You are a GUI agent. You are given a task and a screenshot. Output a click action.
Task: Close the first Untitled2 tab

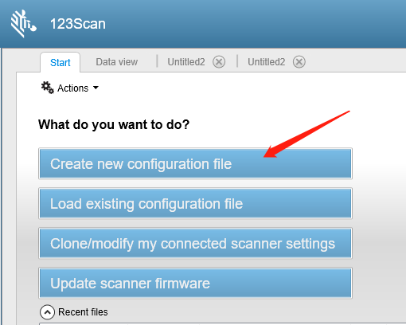(219, 62)
